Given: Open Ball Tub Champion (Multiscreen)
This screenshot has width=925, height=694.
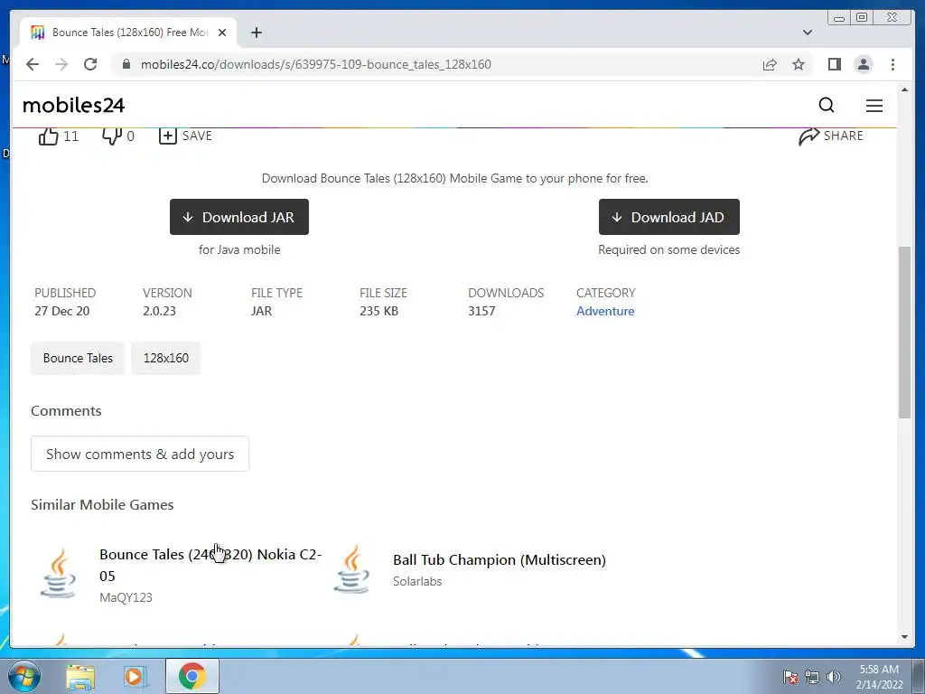Looking at the screenshot, I should coord(499,559).
